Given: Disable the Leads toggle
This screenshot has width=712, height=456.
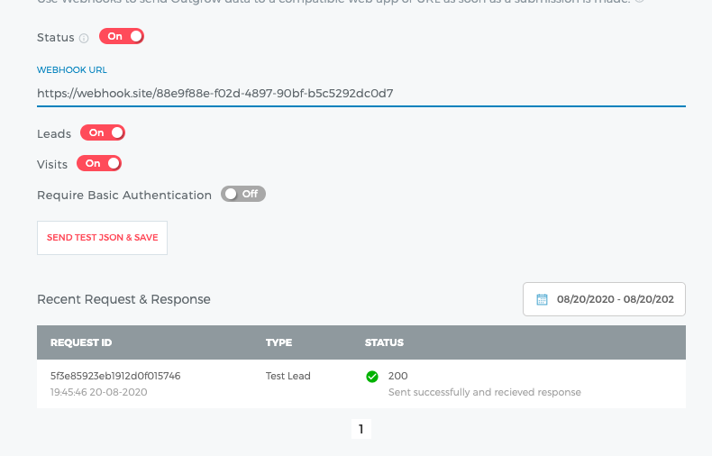Looking at the screenshot, I should 103,132.
